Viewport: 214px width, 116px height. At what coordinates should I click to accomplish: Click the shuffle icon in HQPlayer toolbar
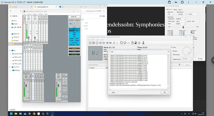[128, 43]
